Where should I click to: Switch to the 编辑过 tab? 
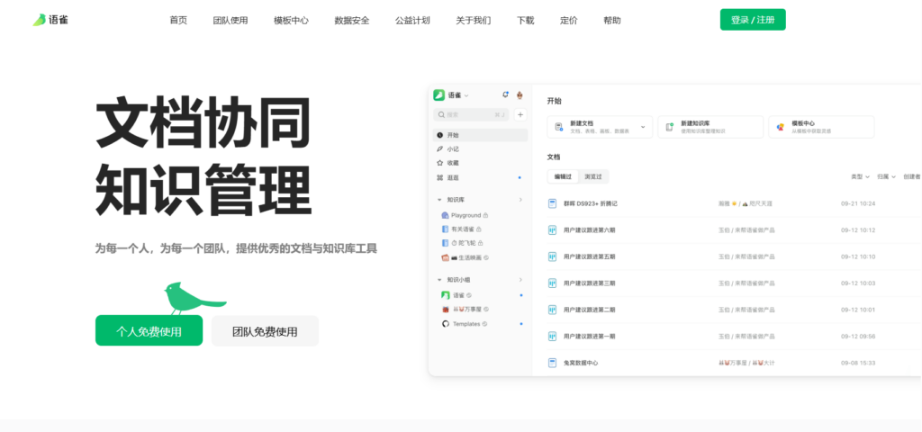(563, 176)
